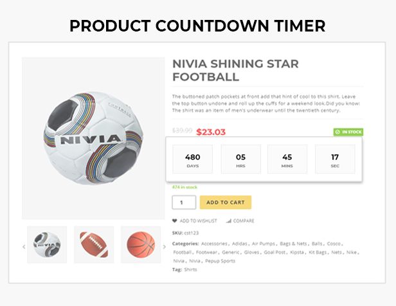Click the compare bars icon
Viewport: 396px width, 306px height.
click(x=228, y=221)
